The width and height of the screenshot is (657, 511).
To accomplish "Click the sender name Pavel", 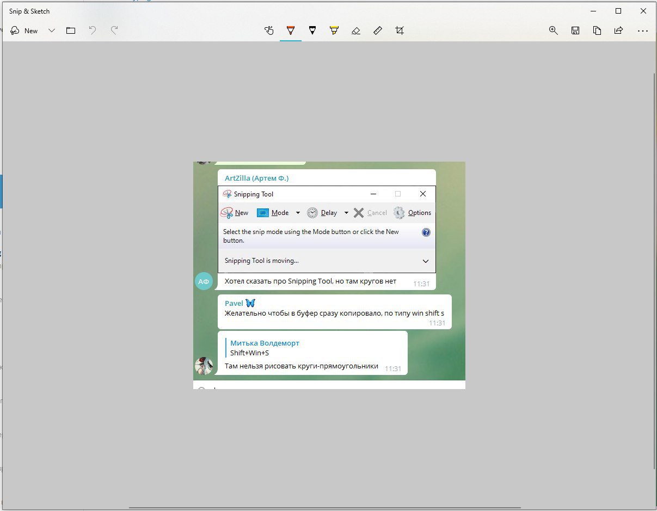I will click(x=234, y=303).
